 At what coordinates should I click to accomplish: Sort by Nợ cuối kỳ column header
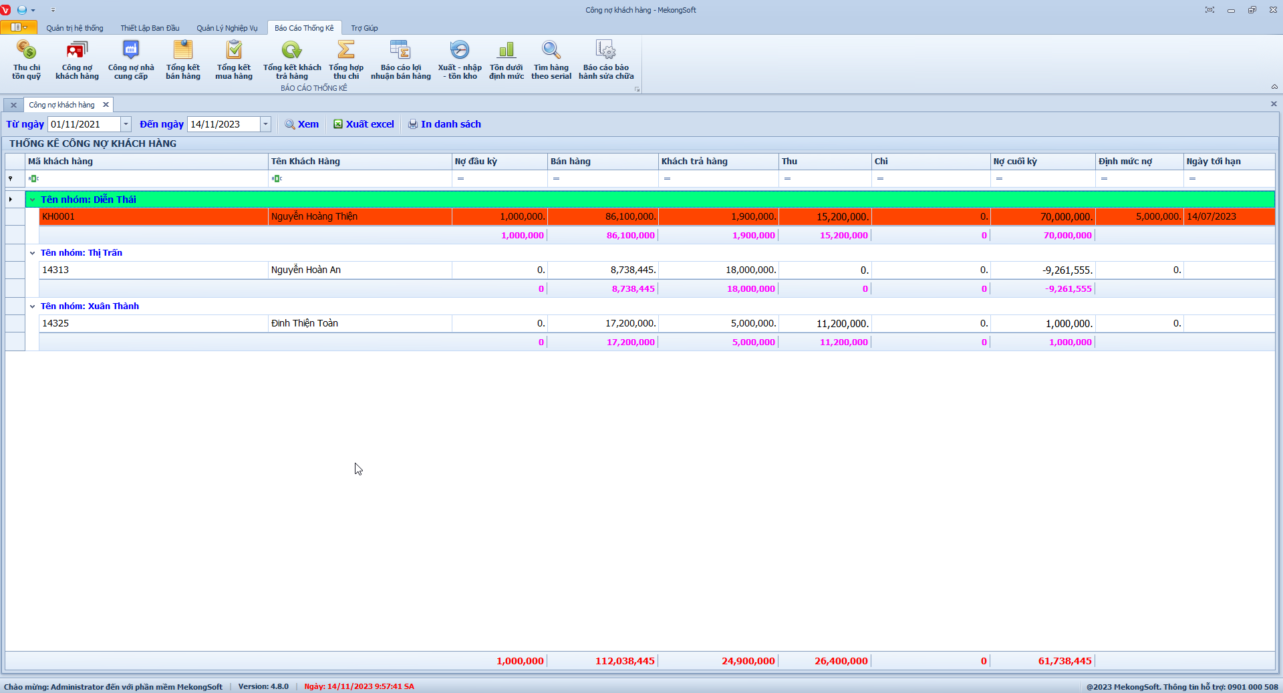click(x=1042, y=162)
